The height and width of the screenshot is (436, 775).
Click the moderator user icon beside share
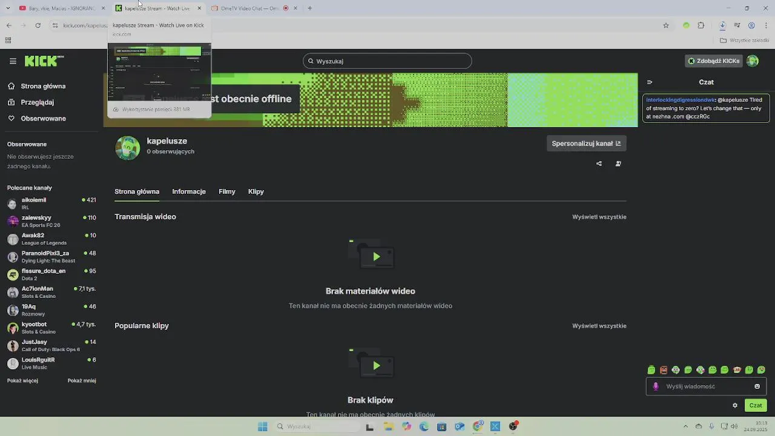tap(618, 163)
